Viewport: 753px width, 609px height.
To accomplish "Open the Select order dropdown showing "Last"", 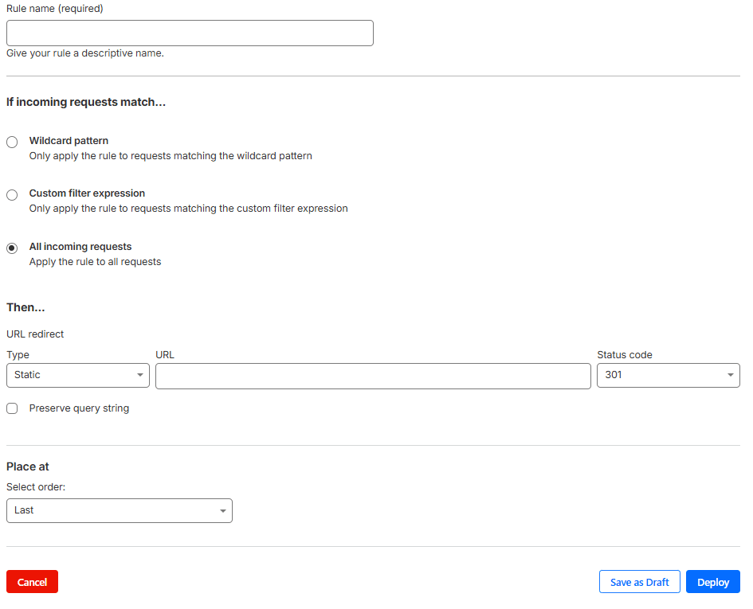I will pyautogui.click(x=119, y=510).
